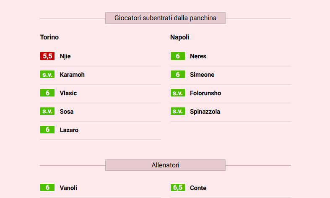Click Njie's red 5,5 rating badge
The width and height of the screenshot is (330, 198).
point(47,56)
